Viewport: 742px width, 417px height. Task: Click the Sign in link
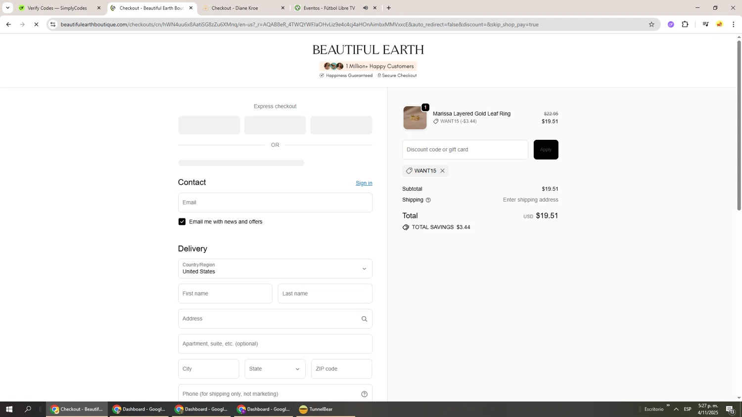point(364,183)
